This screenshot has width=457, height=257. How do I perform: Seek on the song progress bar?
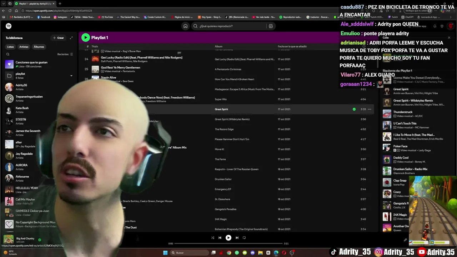(x=228, y=243)
